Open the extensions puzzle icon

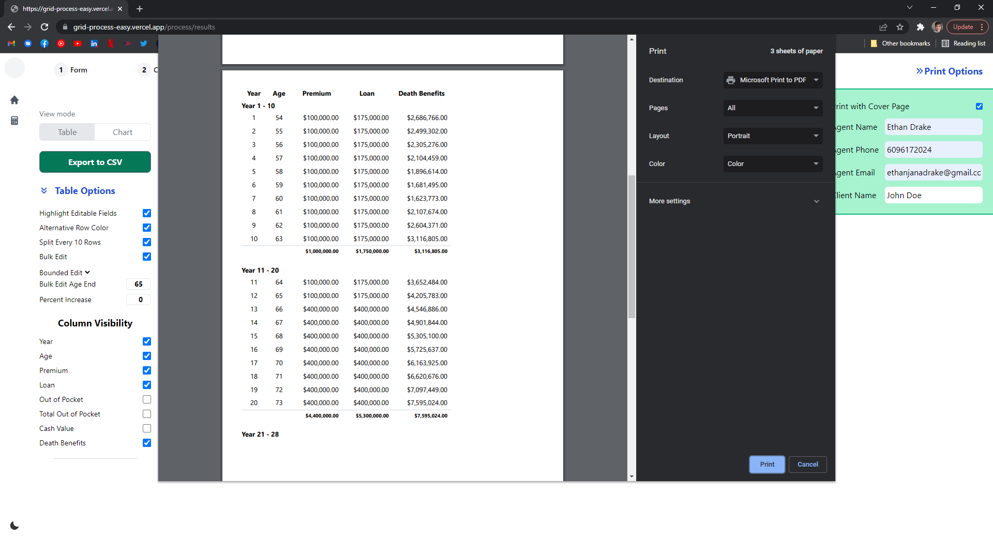pyautogui.click(x=920, y=27)
